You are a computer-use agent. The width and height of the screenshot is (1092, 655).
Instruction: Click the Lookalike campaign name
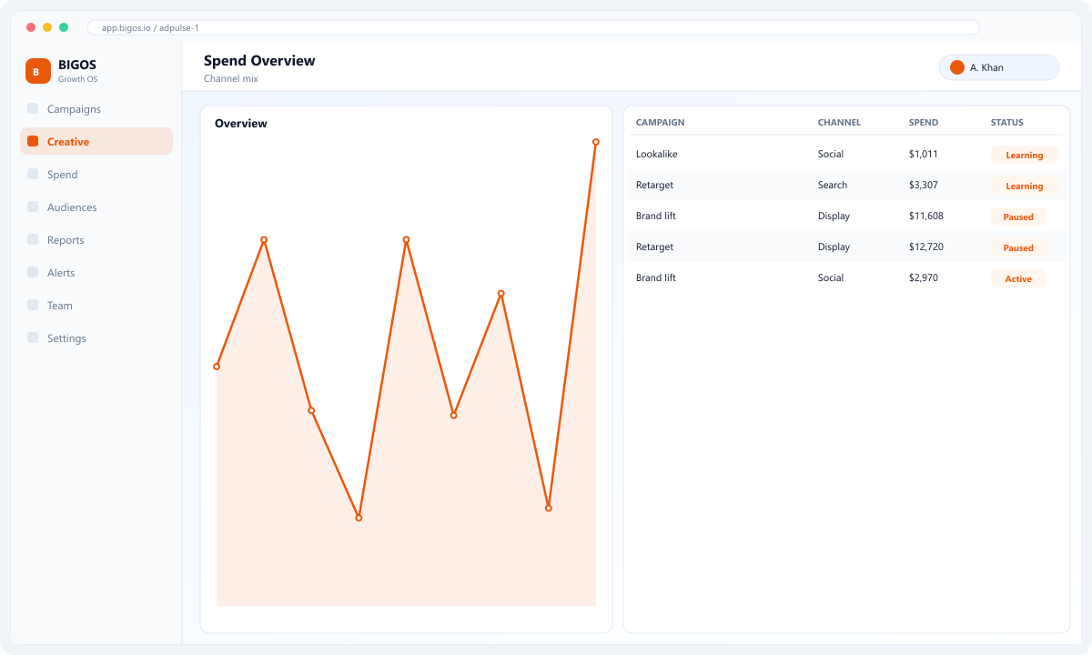click(x=656, y=154)
